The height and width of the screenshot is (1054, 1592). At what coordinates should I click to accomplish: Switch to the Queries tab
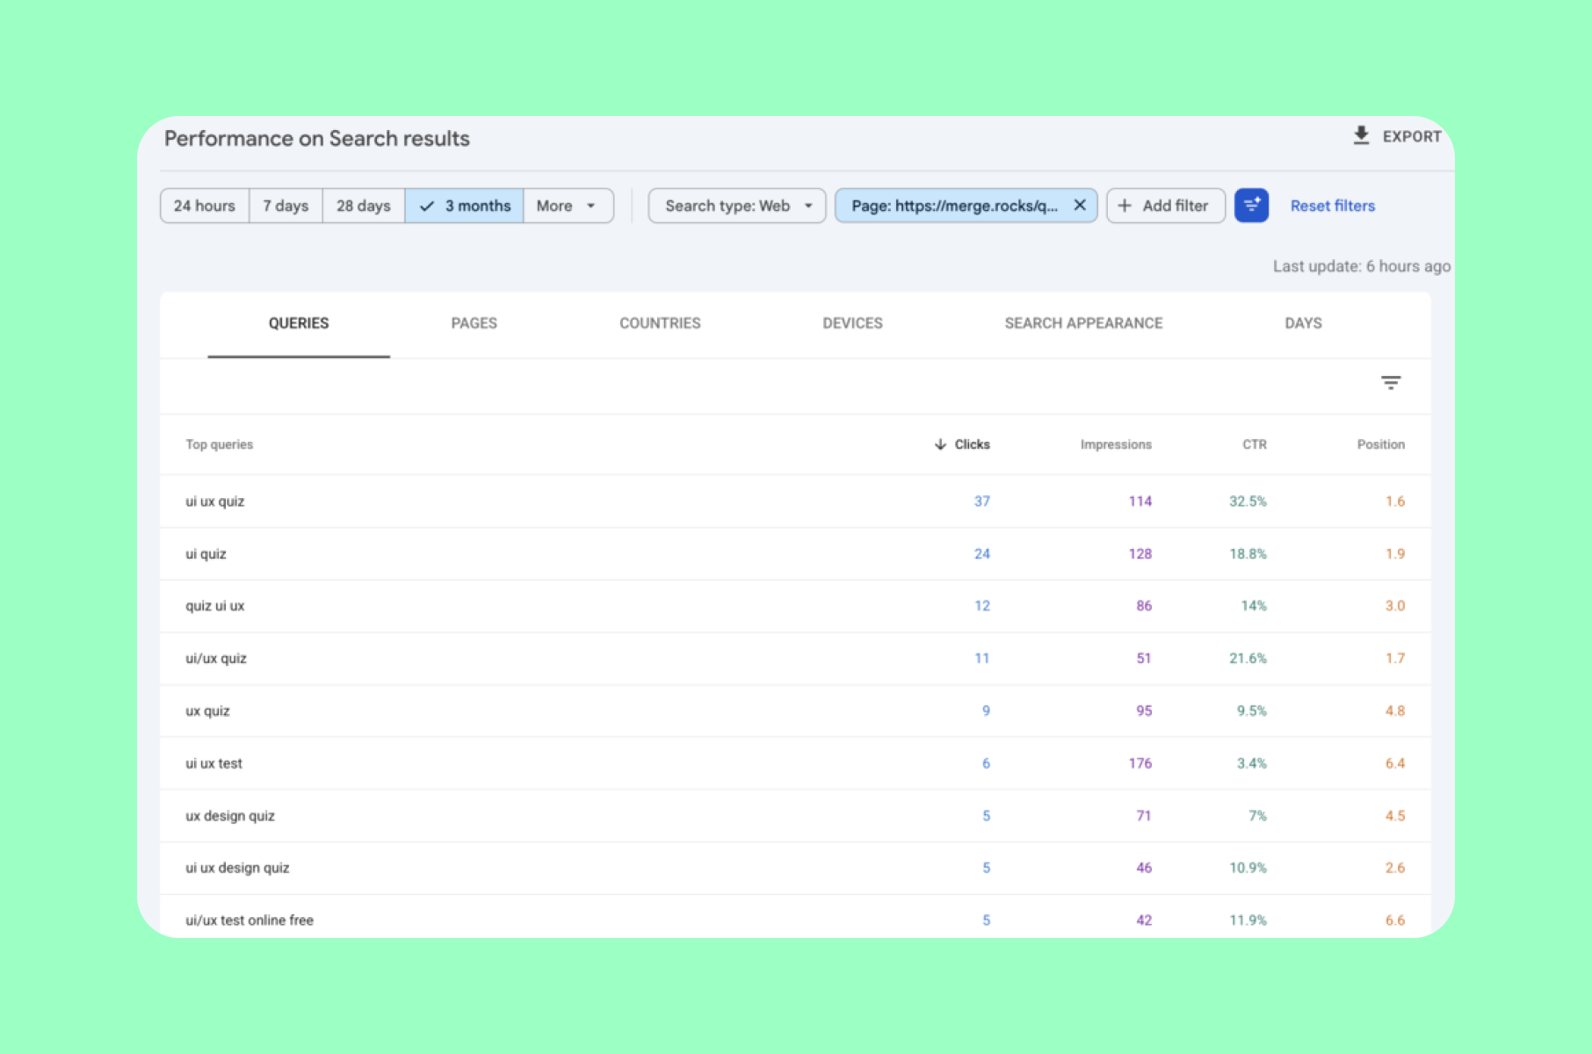(x=299, y=323)
